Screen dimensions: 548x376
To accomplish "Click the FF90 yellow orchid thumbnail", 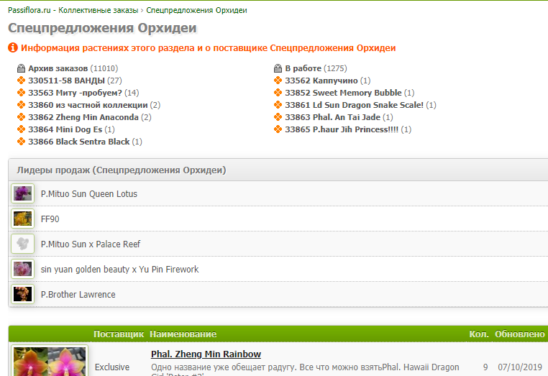I will 23,219.
